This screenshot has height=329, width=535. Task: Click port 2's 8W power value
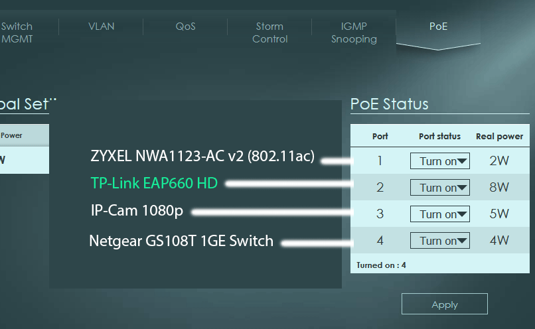click(x=499, y=188)
